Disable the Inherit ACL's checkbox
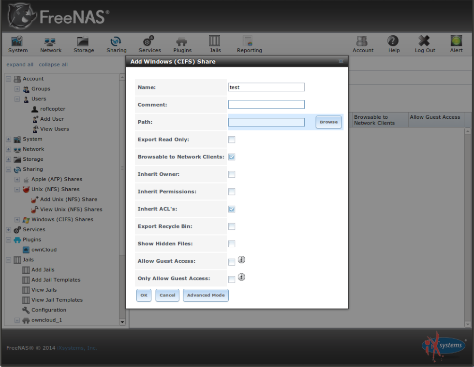Viewport: 474px width, 367px height. [x=232, y=209]
